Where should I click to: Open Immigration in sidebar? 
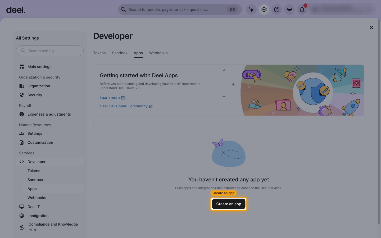click(50, 216)
